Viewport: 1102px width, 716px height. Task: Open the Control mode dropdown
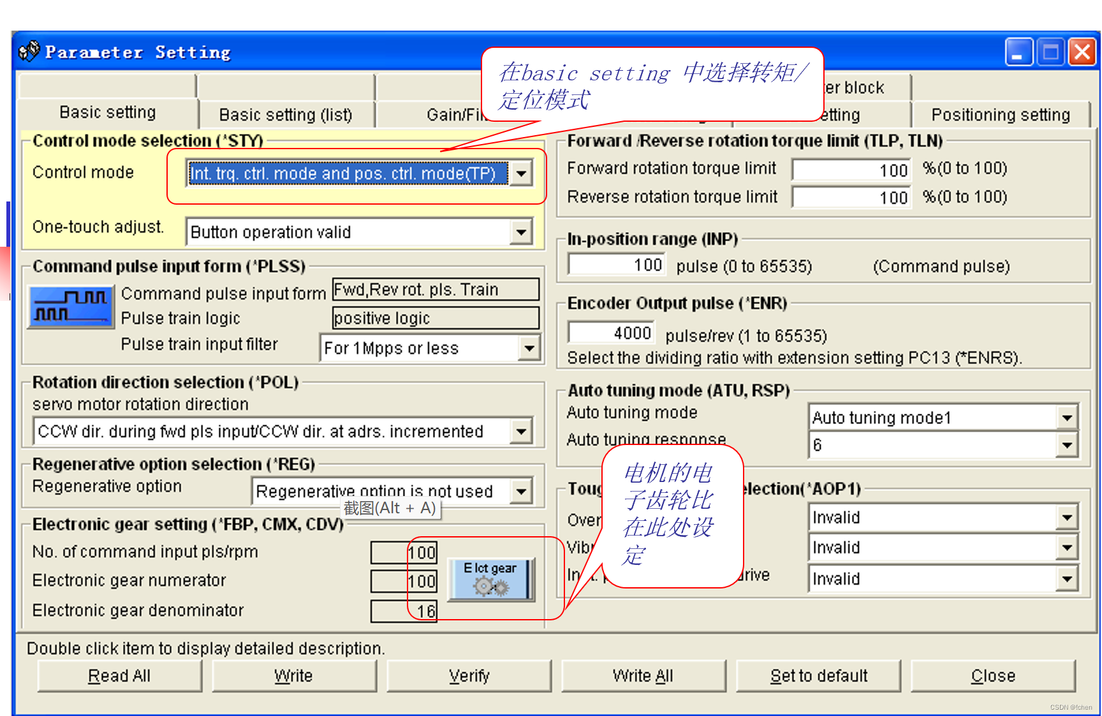(x=522, y=173)
